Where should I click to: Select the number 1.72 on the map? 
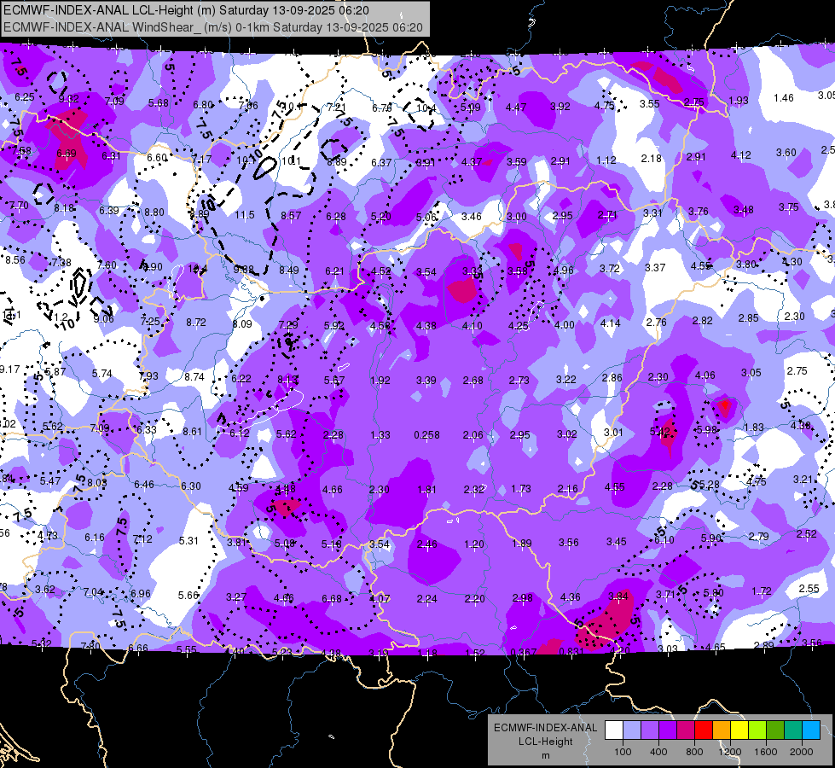[762, 591]
